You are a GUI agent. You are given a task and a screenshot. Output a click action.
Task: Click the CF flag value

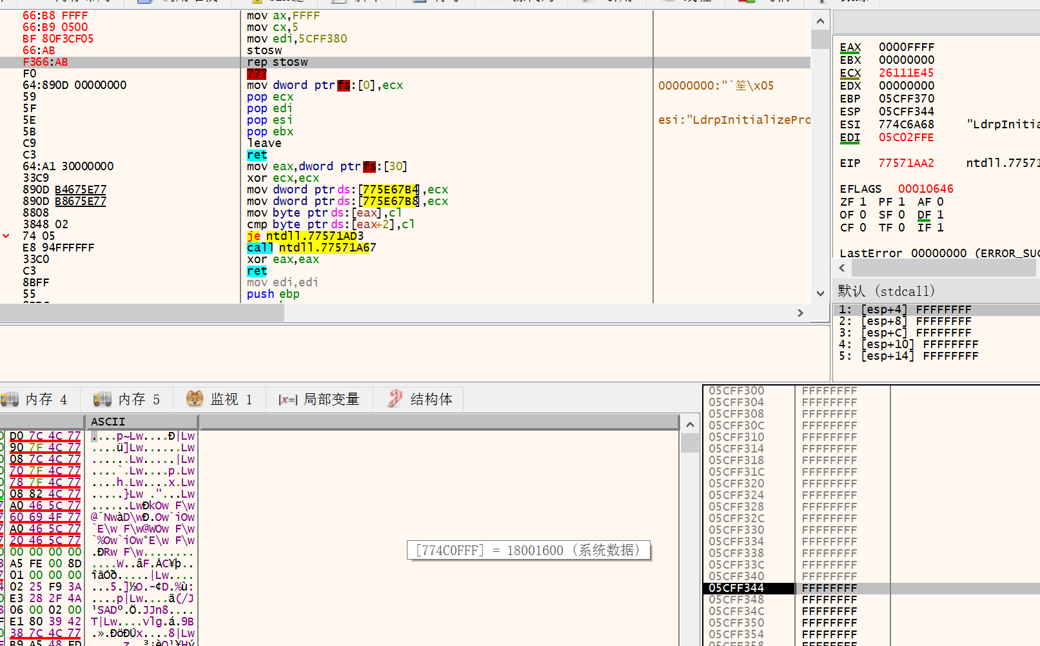coord(863,228)
